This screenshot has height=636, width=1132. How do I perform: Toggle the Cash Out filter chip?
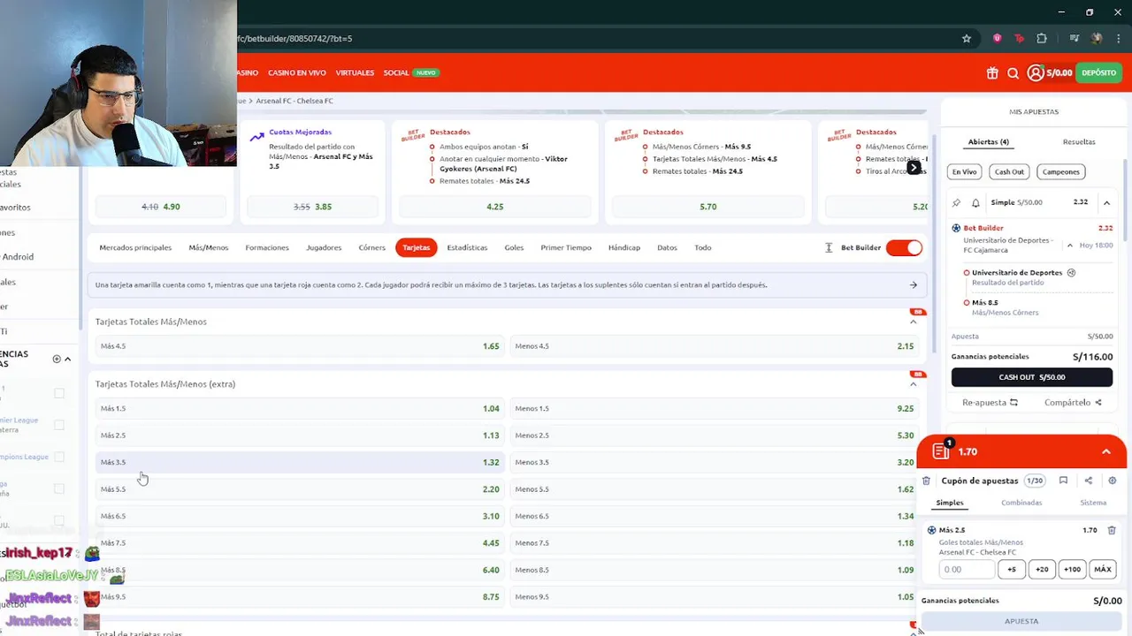tap(1009, 171)
